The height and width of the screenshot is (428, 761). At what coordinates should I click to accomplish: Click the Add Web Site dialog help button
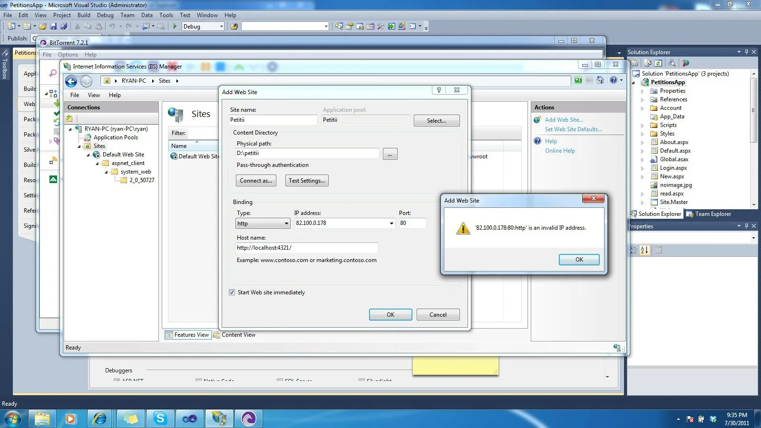click(439, 90)
